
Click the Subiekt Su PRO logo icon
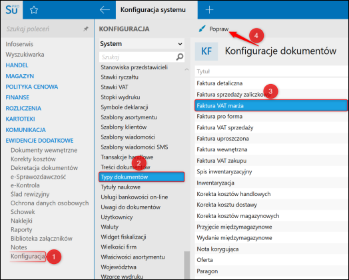pyautogui.click(x=12, y=10)
